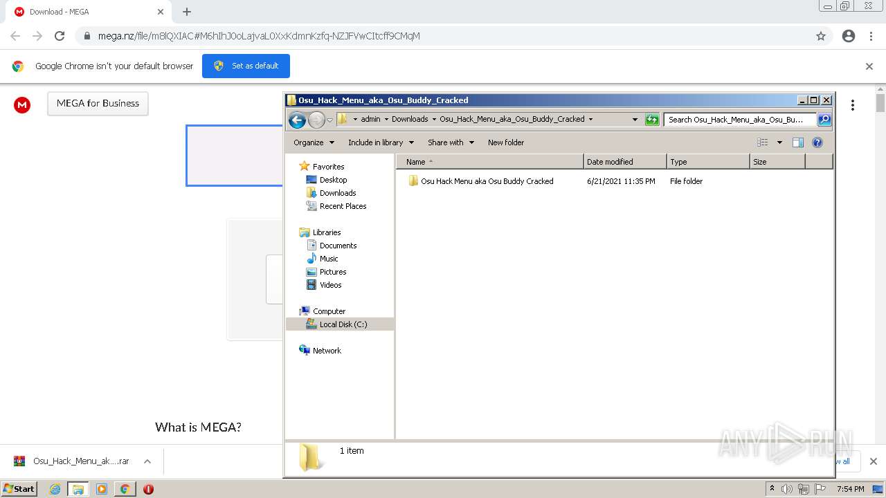Close the Chrome downloads shelf

click(x=874, y=461)
